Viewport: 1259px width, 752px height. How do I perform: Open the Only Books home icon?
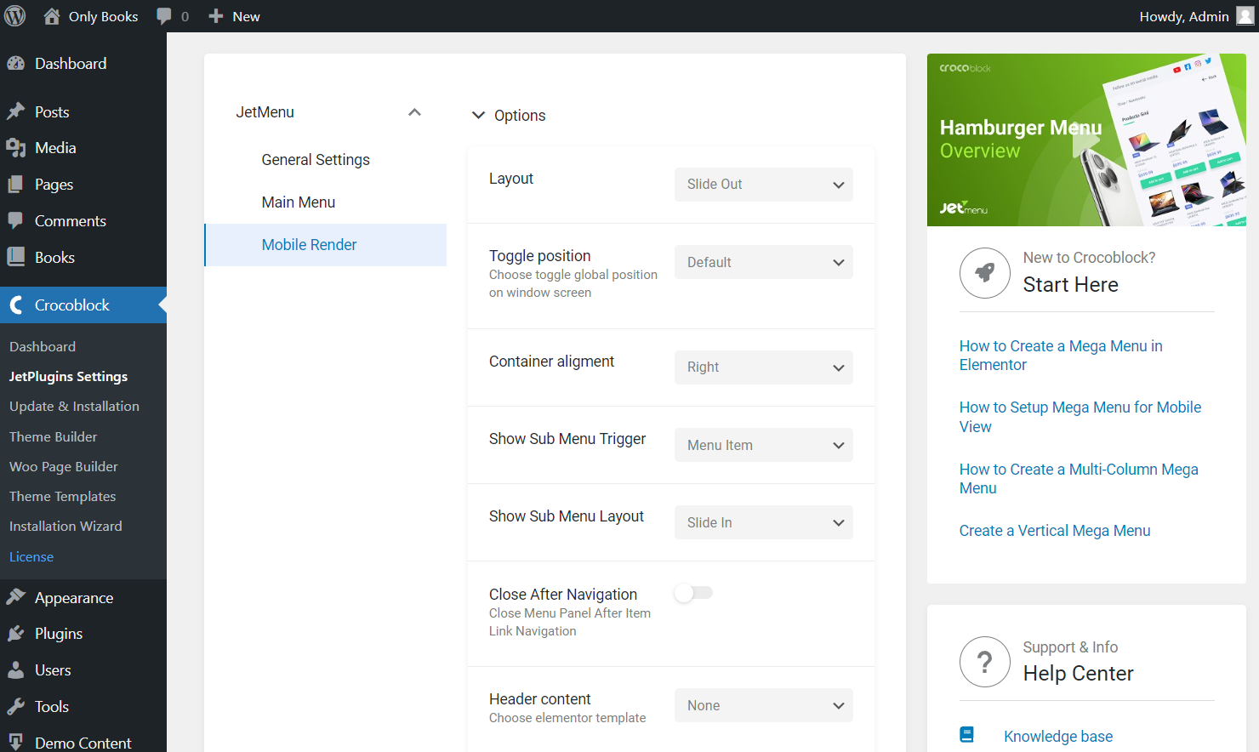click(x=52, y=16)
